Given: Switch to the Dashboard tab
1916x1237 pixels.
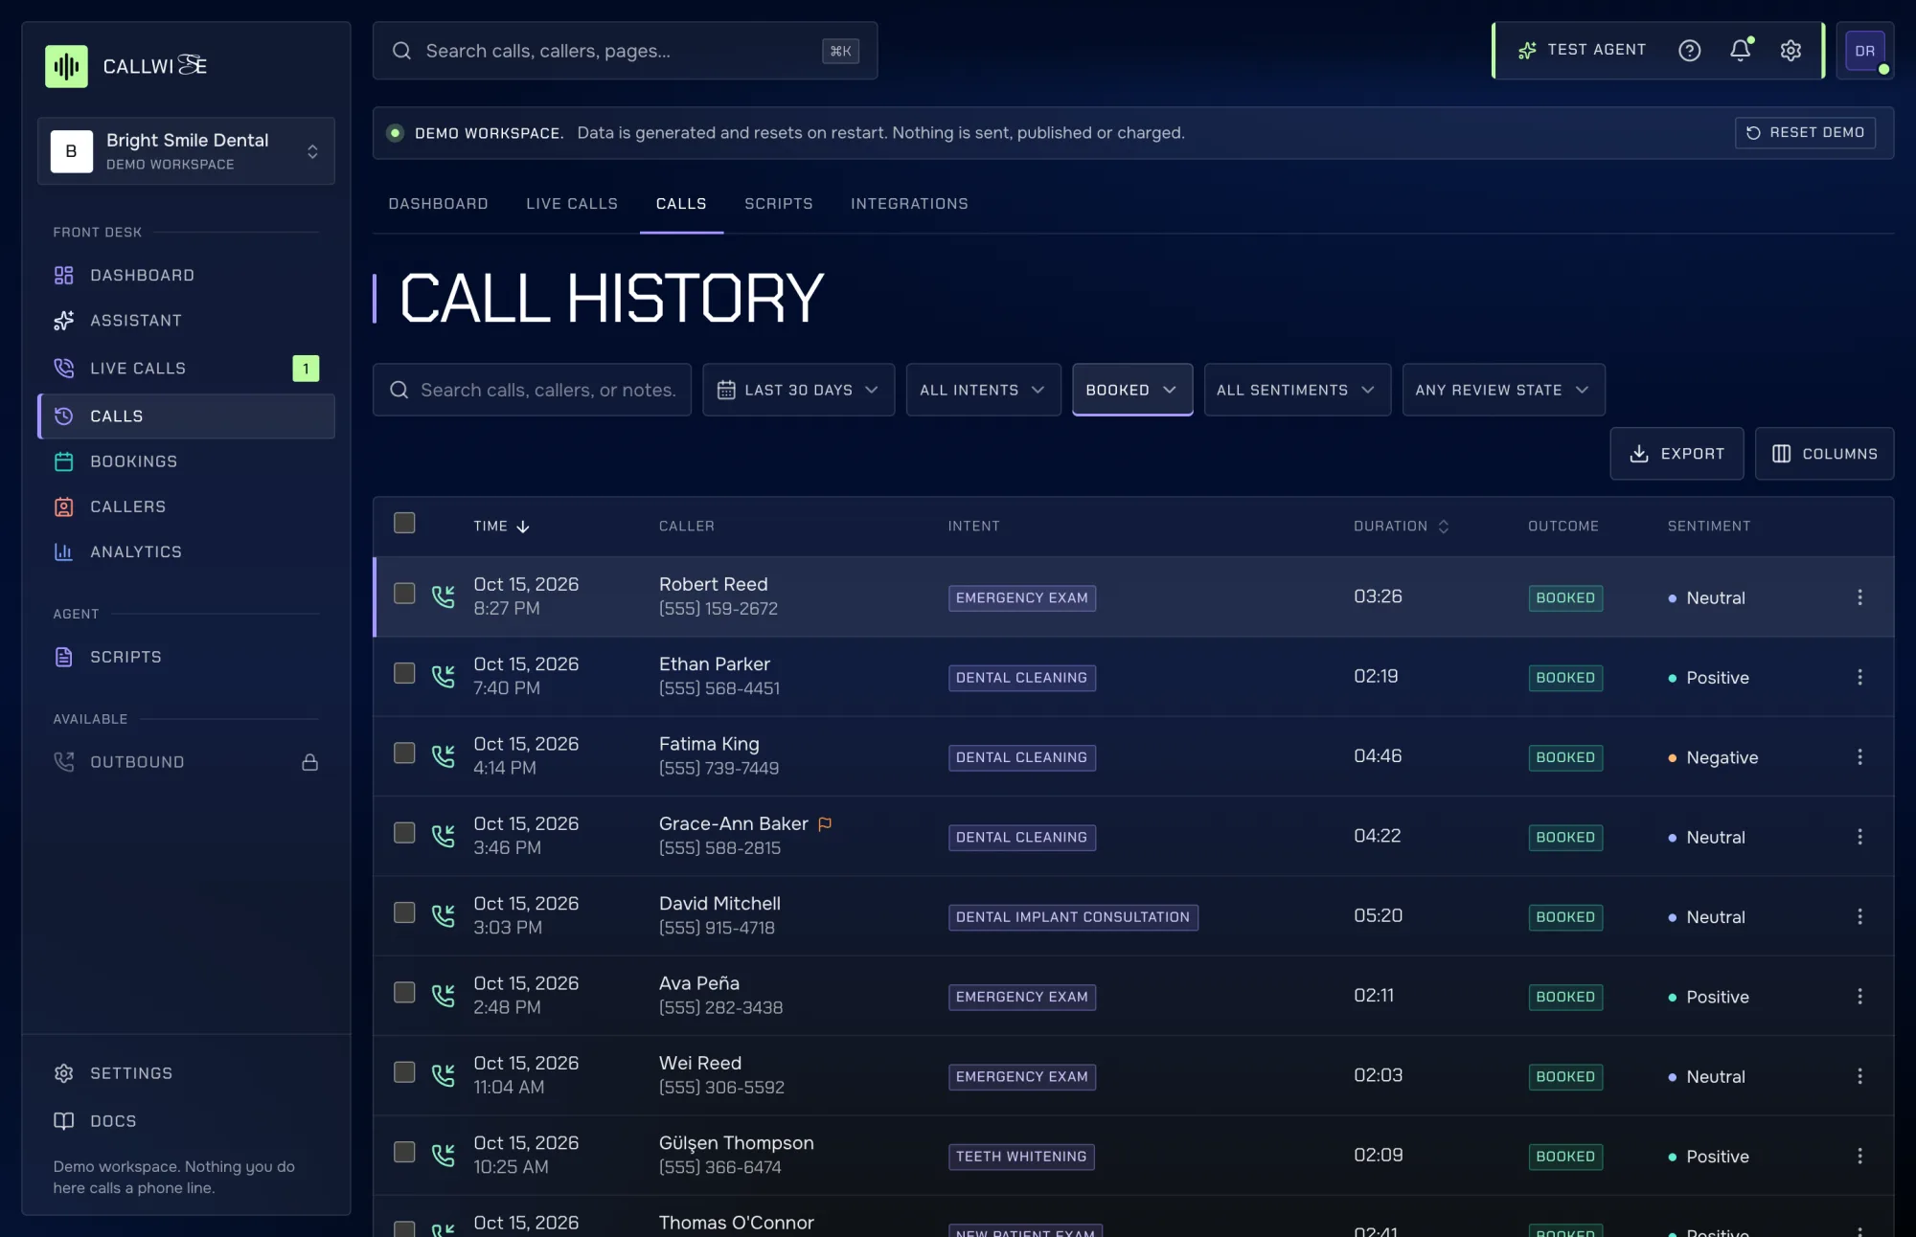Looking at the screenshot, I should pos(438,204).
